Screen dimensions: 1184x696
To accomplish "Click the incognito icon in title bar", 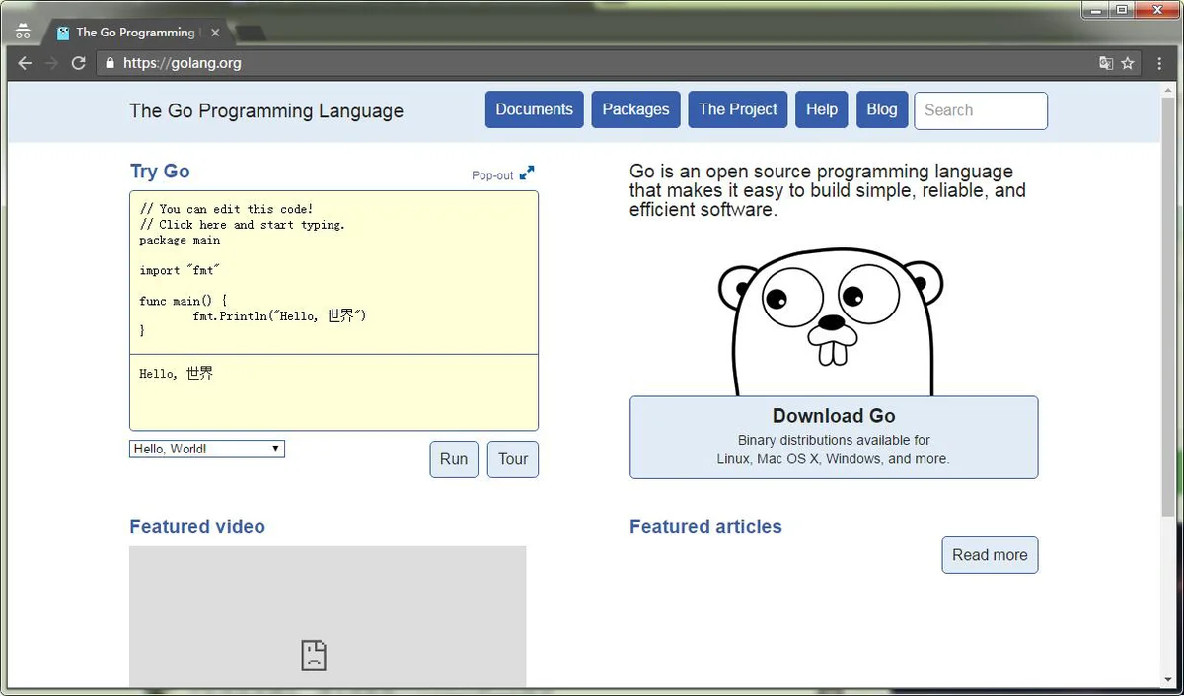I will pyautogui.click(x=23, y=31).
